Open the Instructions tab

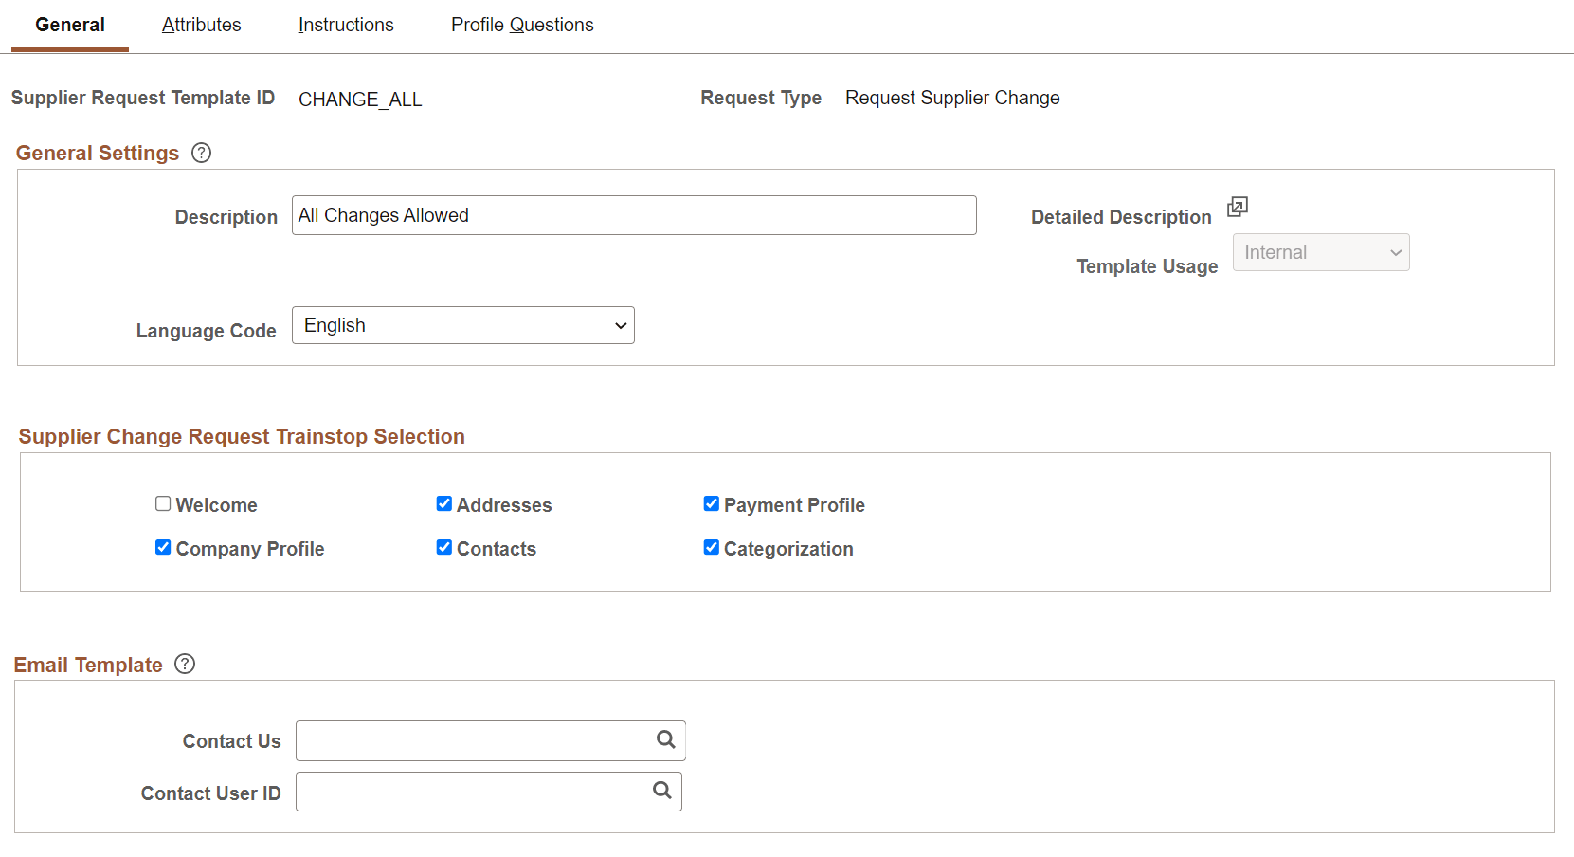point(345,25)
